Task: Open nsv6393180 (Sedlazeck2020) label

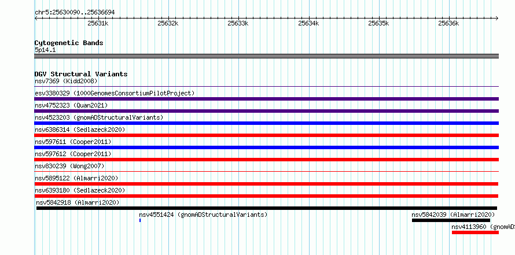Action: click(x=80, y=190)
